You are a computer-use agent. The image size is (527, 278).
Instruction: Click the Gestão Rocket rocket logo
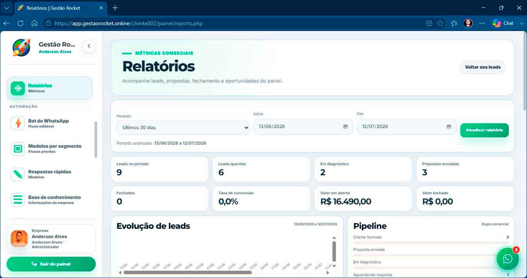click(x=21, y=47)
